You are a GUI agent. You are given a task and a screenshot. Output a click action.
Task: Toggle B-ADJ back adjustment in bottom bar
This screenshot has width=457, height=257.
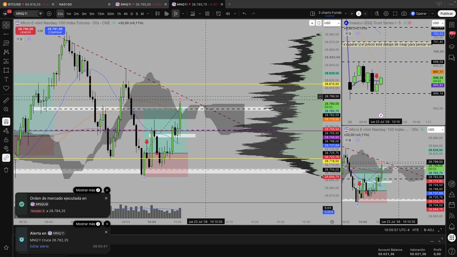point(428,230)
